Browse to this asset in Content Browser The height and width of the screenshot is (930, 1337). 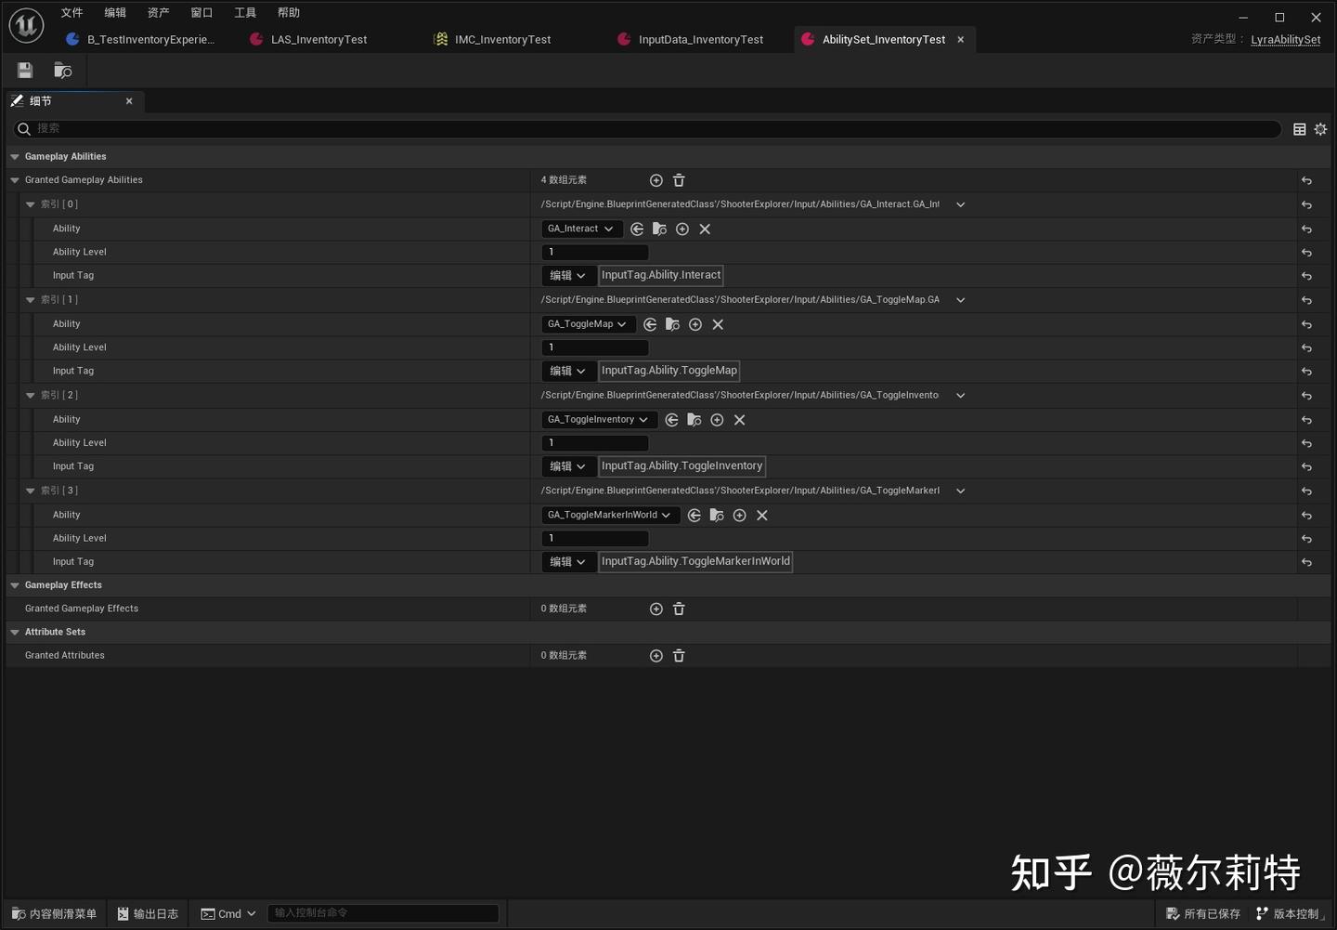61,70
